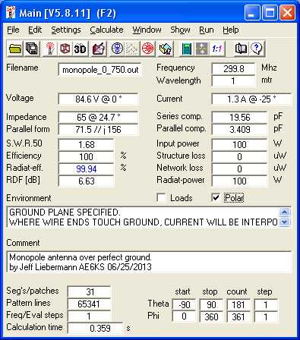
Task: Click the Theta count value 181
Action: tap(238, 304)
